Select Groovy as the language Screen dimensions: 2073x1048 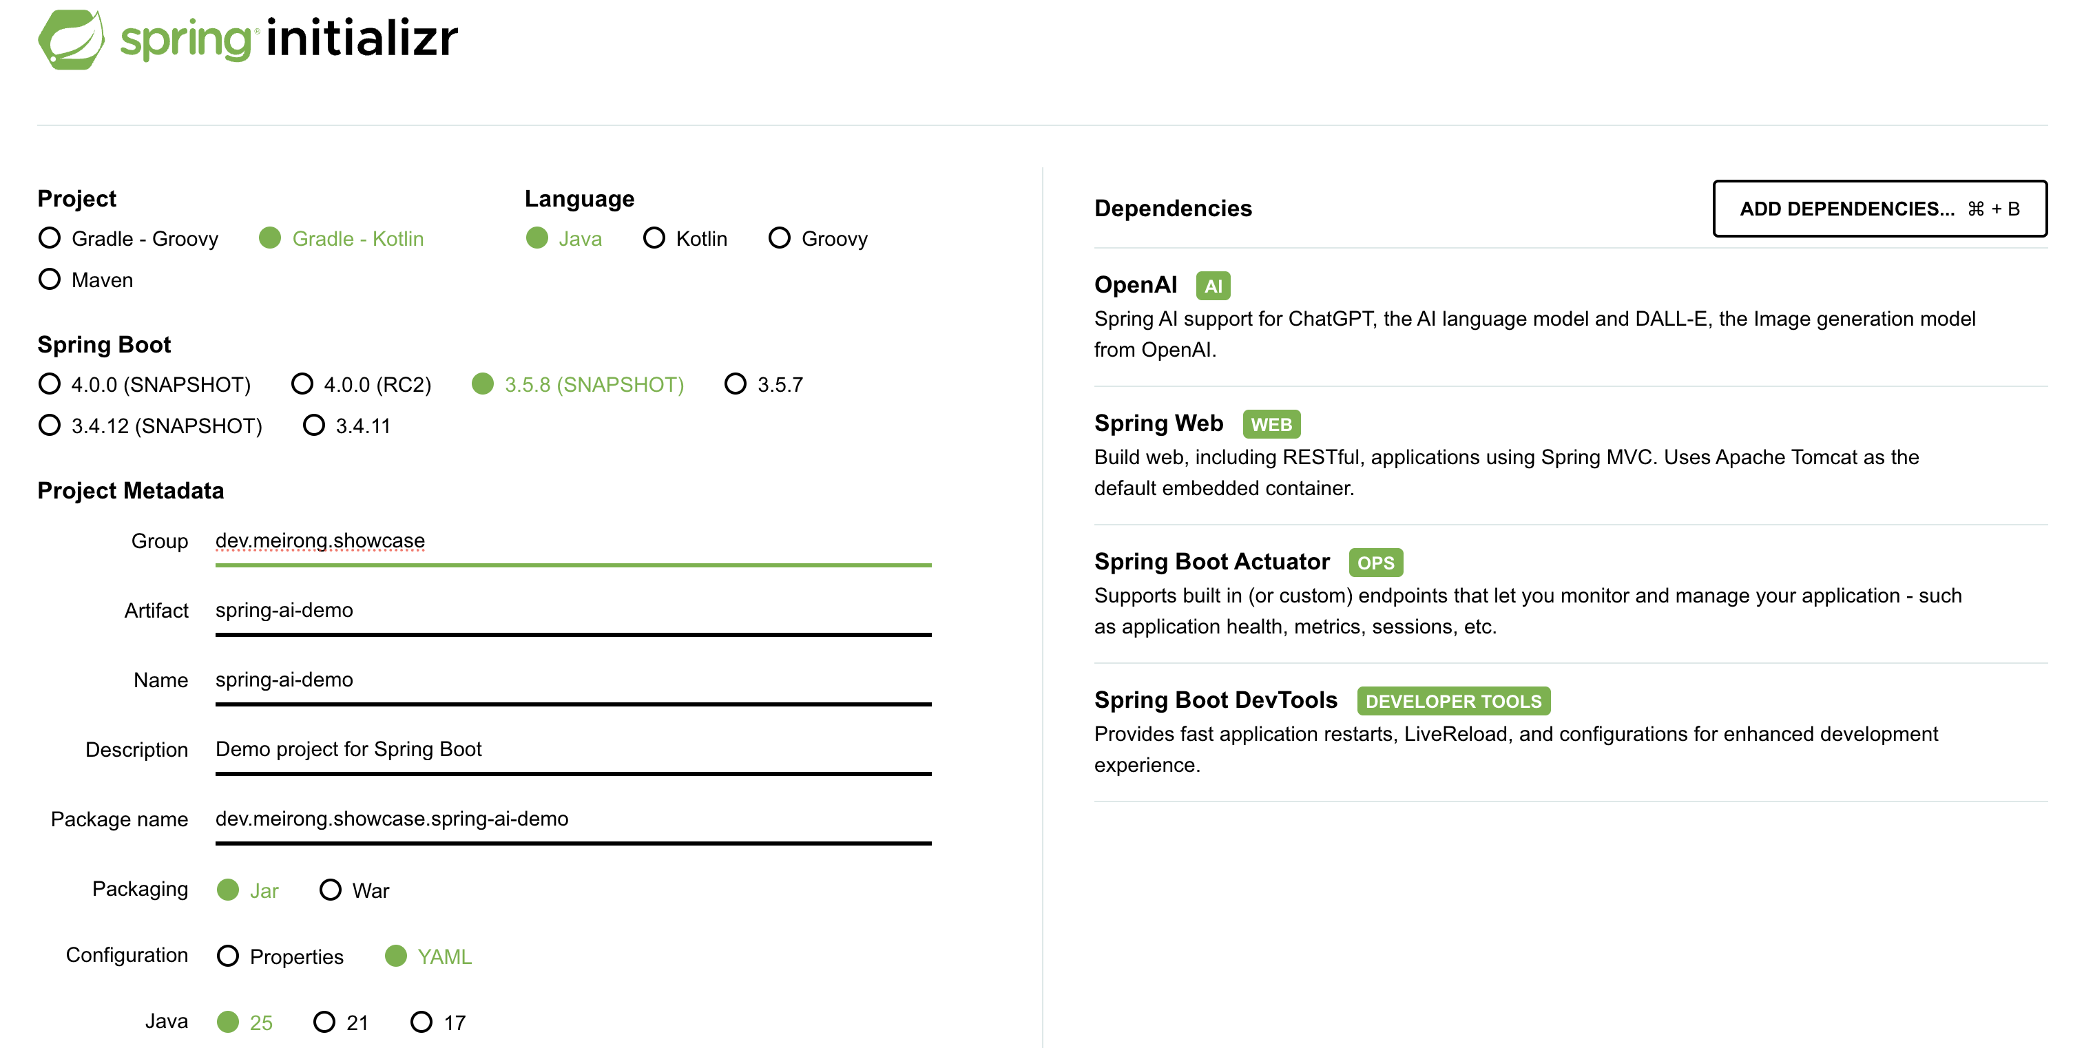pyautogui.click(x=779, y=238)
